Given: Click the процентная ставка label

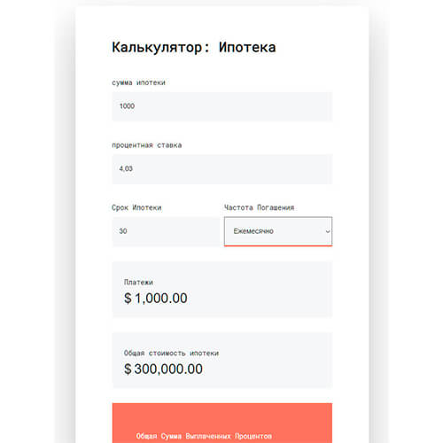Looking at the screenshot, I should [x=147, y=145].
